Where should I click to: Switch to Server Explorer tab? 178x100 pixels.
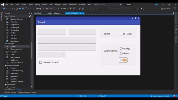10,89
